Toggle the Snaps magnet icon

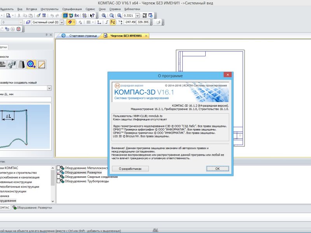tap(70, 22)
